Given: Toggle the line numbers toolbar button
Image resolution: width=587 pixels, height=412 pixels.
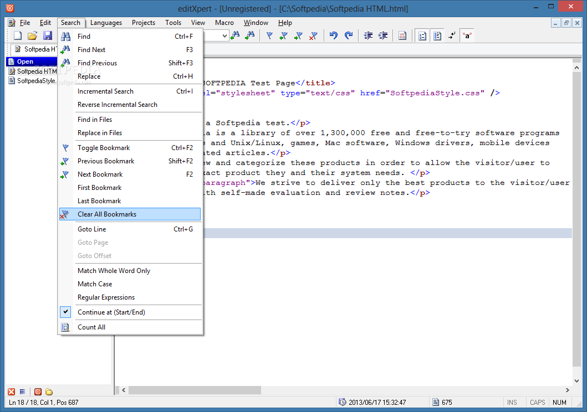Looking at the screenshot, I should tap(422, 35).
